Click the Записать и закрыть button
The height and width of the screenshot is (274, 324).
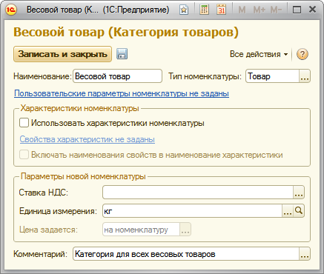click(62, 54)
